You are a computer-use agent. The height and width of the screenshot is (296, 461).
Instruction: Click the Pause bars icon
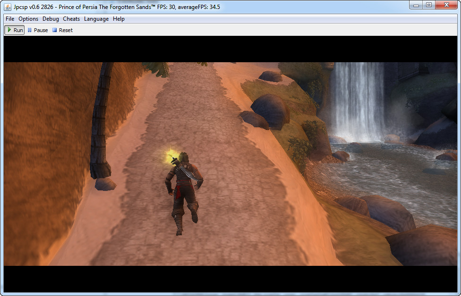coord(30,30)
